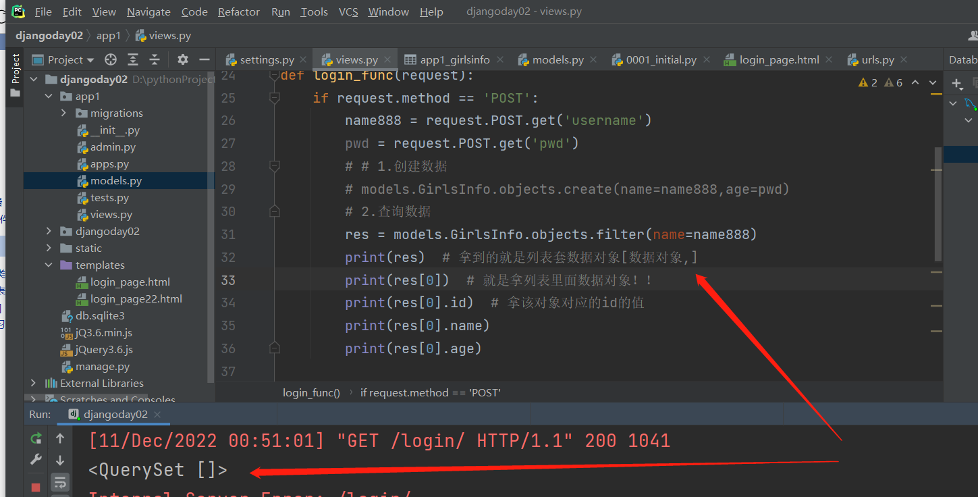
Task: Select admin.py in the Project tree
Action: coord(113,147)
